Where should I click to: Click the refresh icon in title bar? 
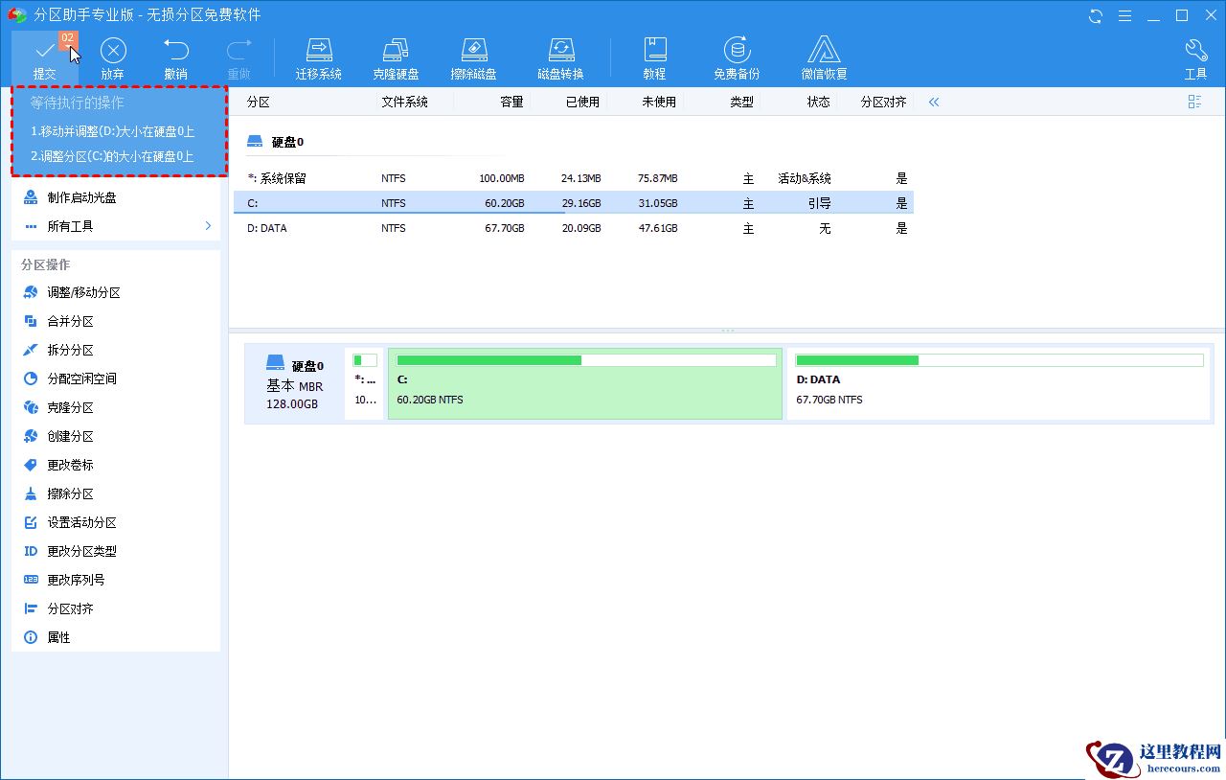click(1096, 15)
